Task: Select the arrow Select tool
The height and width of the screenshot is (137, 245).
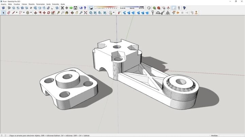Action: point(3,13)
